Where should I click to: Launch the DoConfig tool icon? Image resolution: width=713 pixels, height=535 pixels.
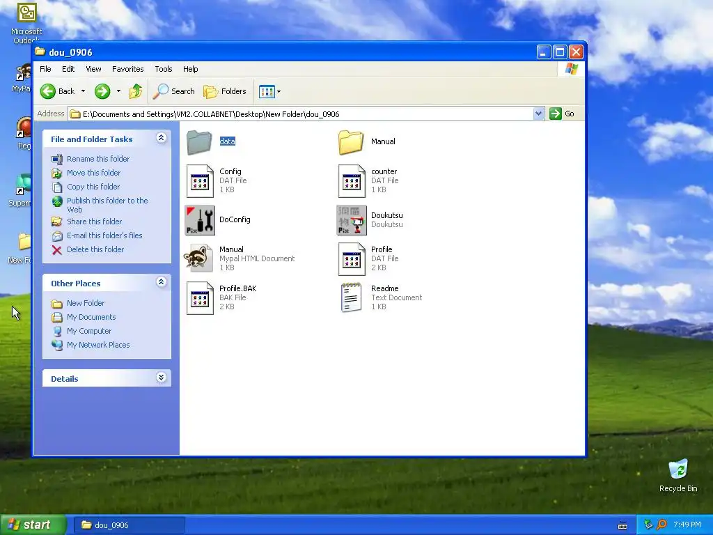(x=200, y=220)
